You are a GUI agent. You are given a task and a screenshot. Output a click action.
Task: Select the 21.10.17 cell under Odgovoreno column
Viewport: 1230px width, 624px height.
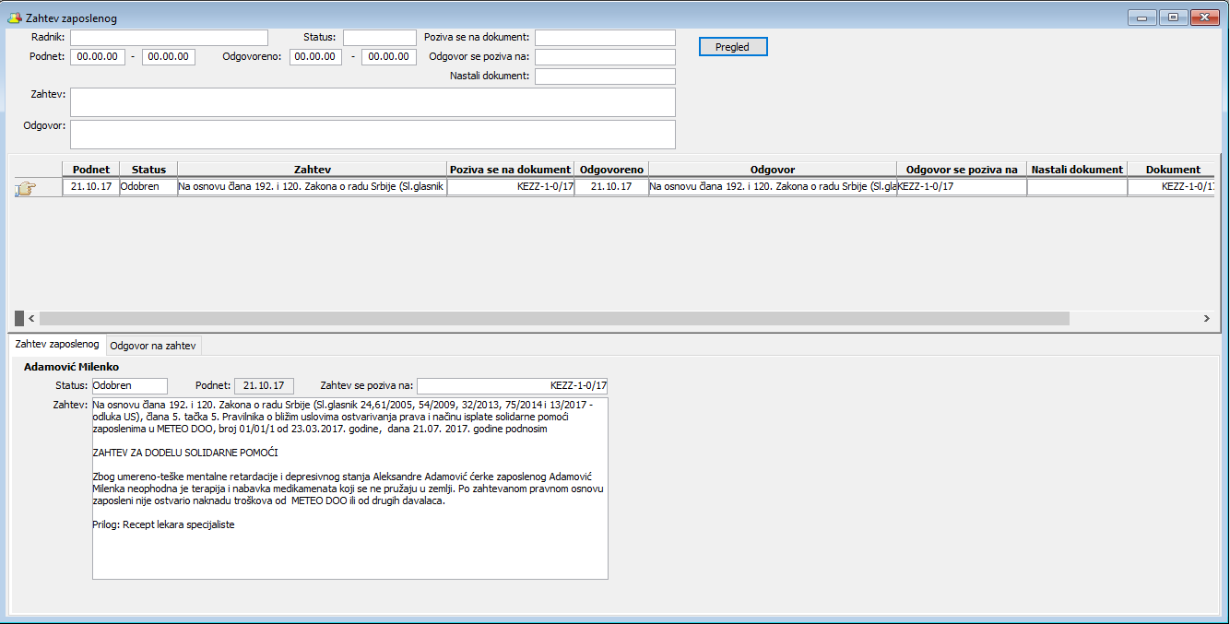[x=611, y=186]
